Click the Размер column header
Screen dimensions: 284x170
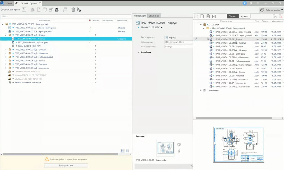pyautogui.click(x=265, y=21)
